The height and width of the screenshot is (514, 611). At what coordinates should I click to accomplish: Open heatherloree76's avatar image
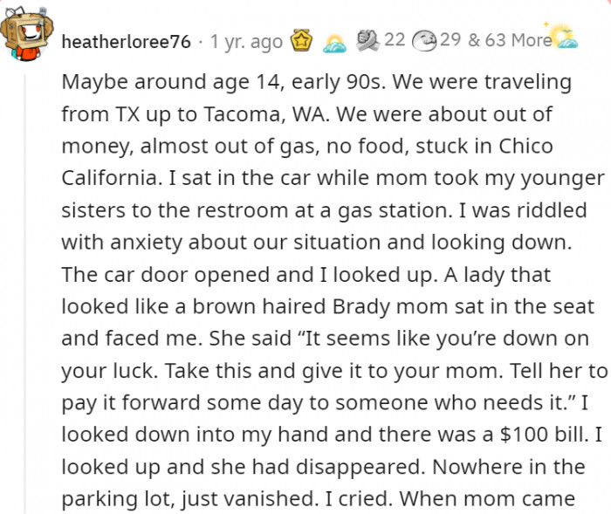coord(26,34)
